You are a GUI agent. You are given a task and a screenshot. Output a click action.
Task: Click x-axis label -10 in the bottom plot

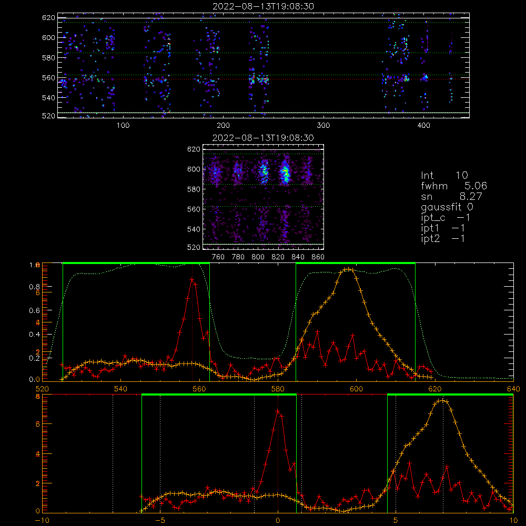[x=42, y=521]
